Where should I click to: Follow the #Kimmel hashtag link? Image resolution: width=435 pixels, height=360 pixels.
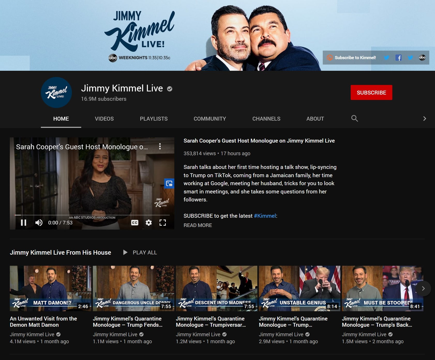click(265, 216)
